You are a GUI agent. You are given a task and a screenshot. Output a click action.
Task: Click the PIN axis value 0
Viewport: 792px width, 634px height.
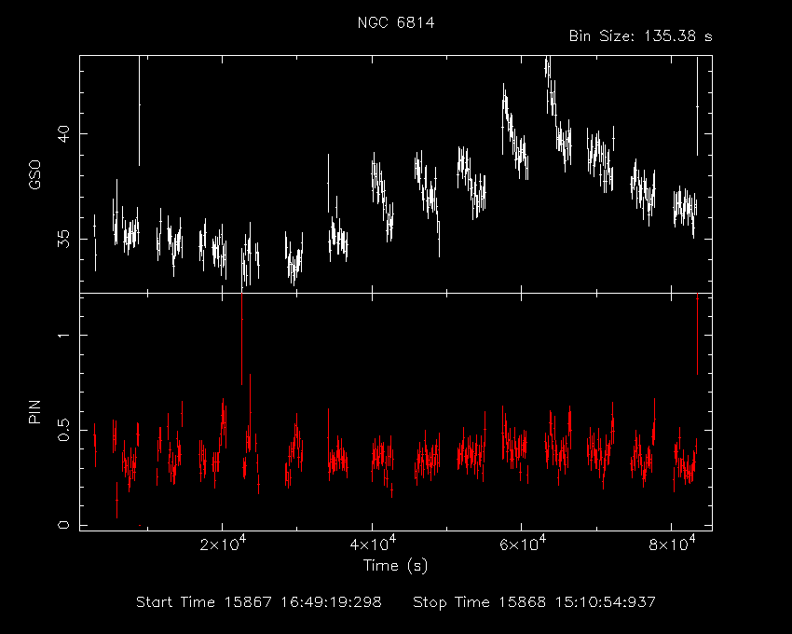click(63, 525)
